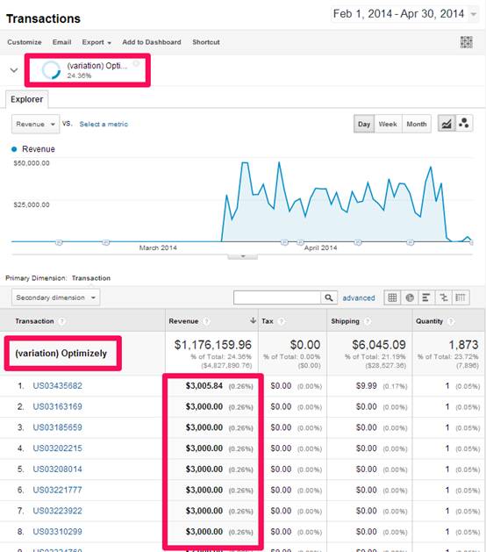Toggle the Month graph interval
This screenshot has height=552, width=486.
coord(417,124)
